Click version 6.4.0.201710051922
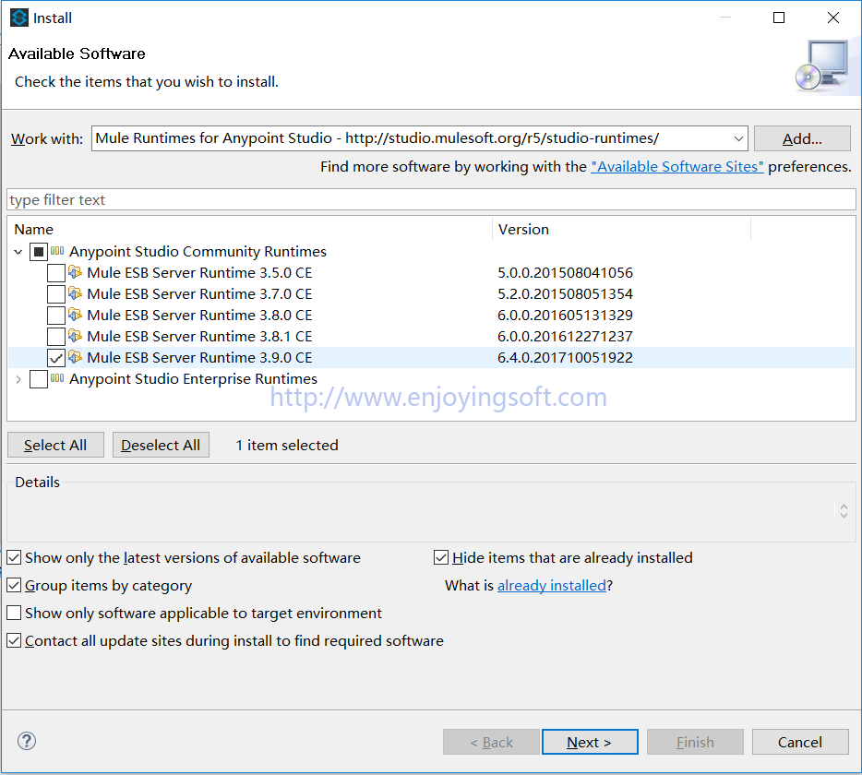 tap(565, 358)
